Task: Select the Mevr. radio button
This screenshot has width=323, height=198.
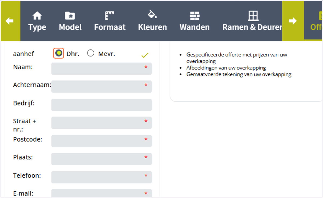Action: tap(91, 53)
